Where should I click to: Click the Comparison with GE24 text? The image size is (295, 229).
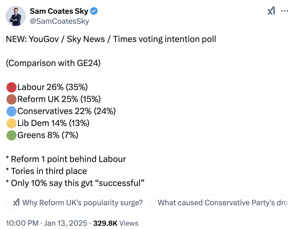click(53, 63)
